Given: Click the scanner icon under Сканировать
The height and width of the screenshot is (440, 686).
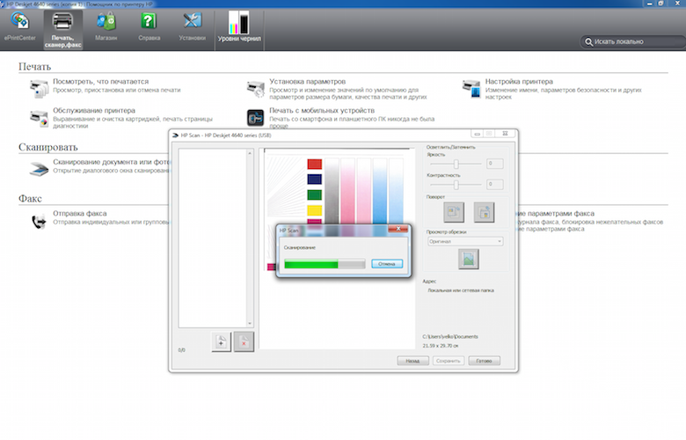Looking at the screenshot, I should click(x=39, y=169).
